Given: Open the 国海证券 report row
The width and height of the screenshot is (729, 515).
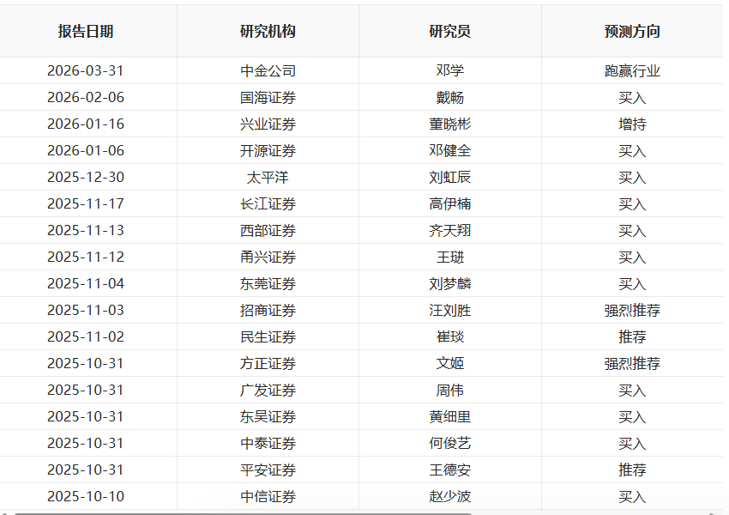Looking at the screenshot, I should click(361, 97).
